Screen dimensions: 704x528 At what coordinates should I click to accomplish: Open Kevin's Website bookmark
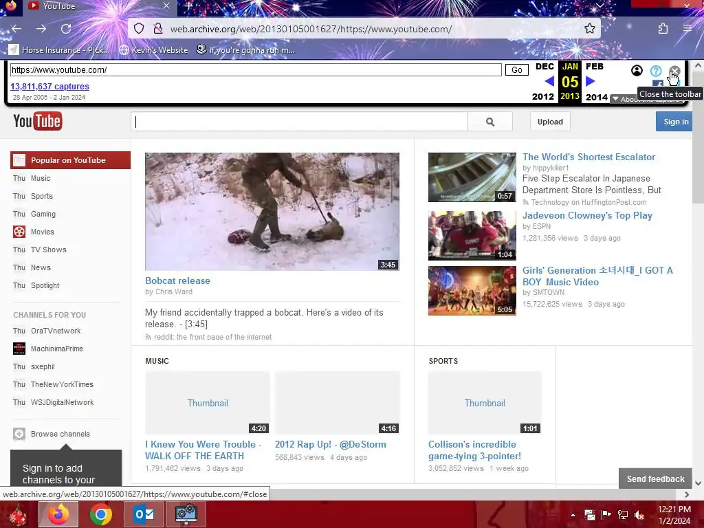coord(154,49)
